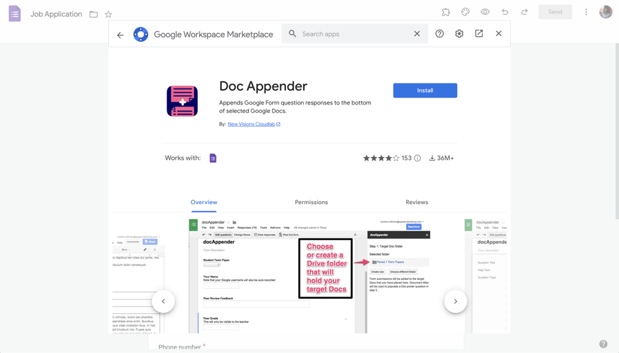Image resolution: width=619 pixels, height=353 pixels.
Task: Click the 36M+ downloads icon
Action: 432,158
